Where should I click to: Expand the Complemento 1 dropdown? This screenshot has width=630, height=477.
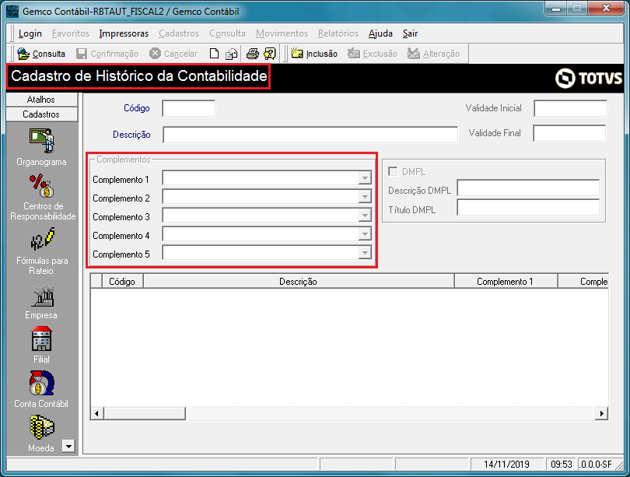[x=365, y=178]
